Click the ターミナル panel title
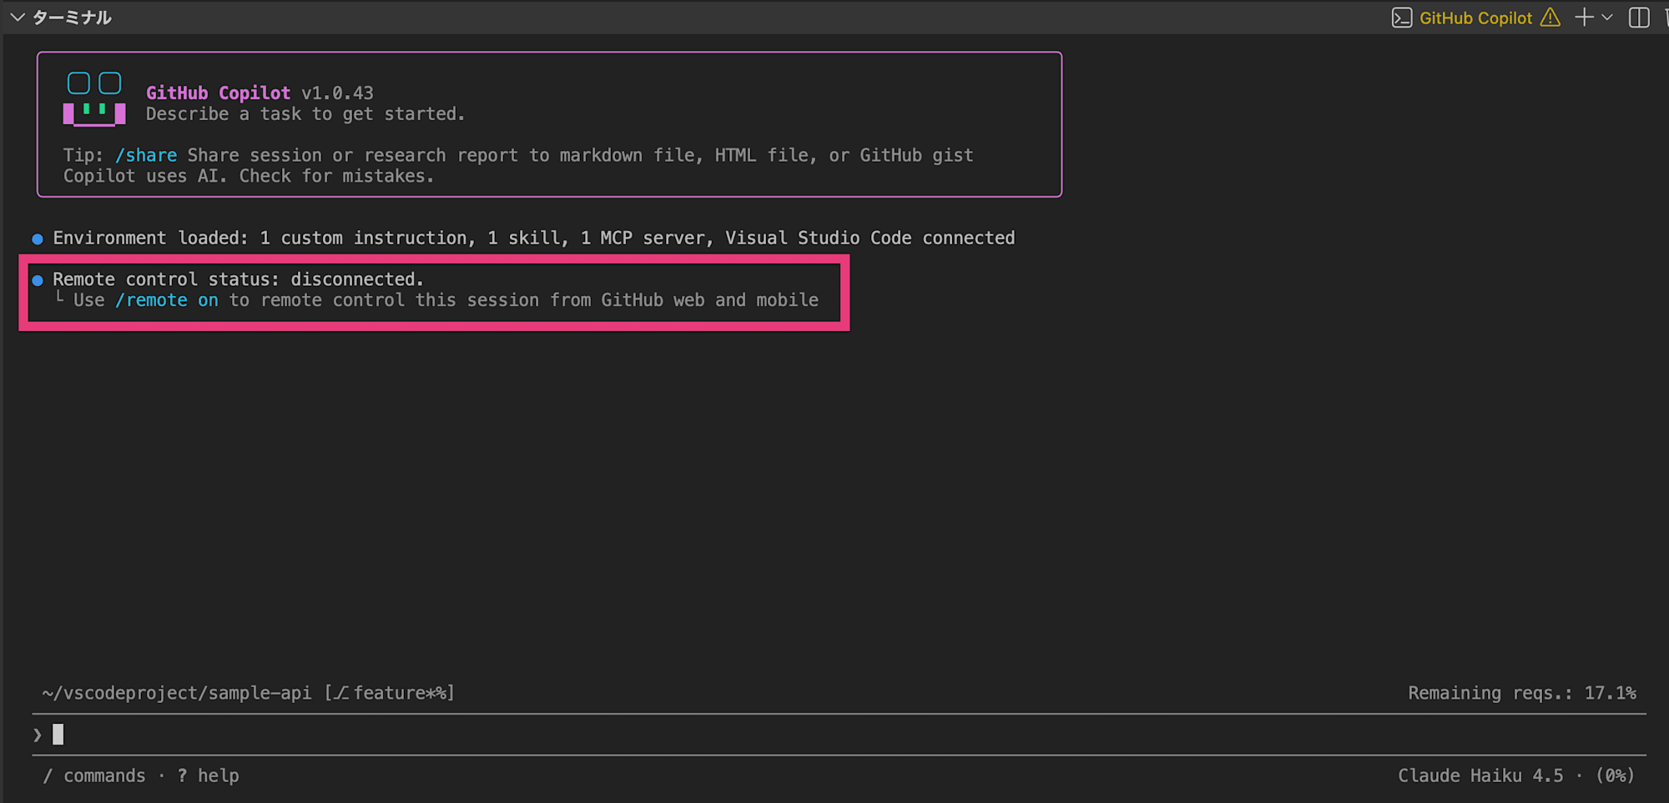Screen dimensions: 1669x803 pos(72,18)
